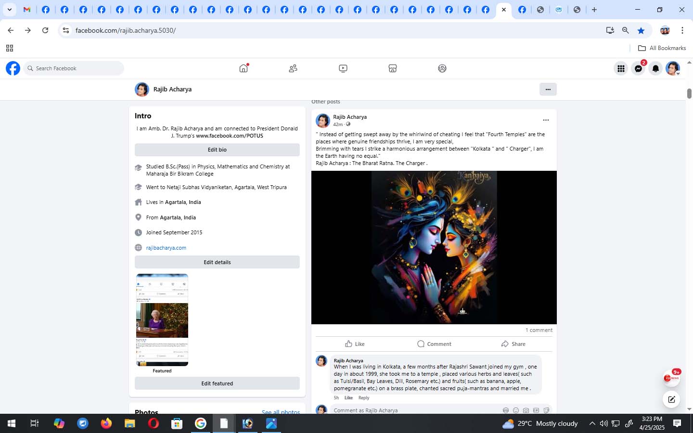This screenshot has width=693, height=433.
Task: Click Comment button under the post
Action: coord(434,344)
